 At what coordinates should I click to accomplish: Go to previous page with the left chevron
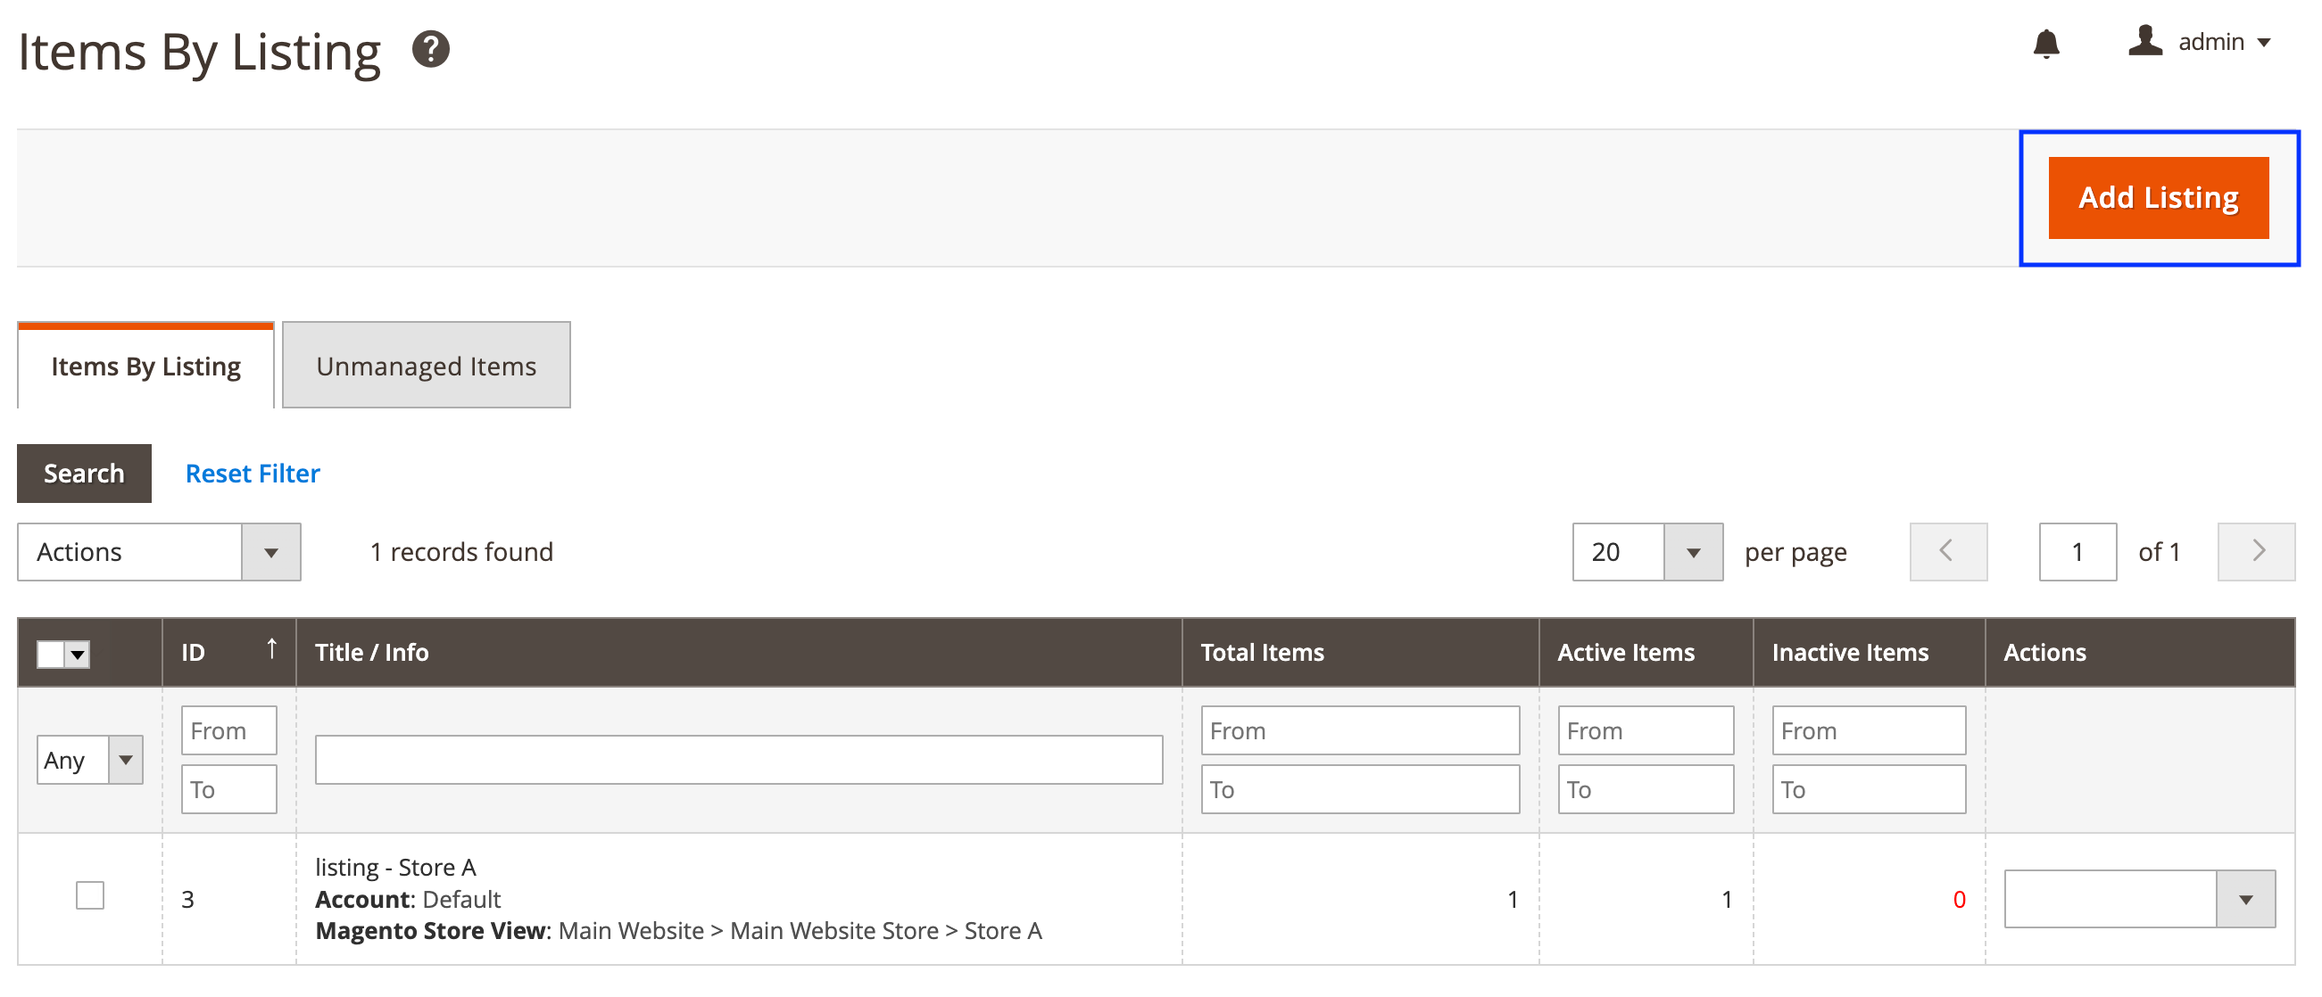coord(1948,552)
